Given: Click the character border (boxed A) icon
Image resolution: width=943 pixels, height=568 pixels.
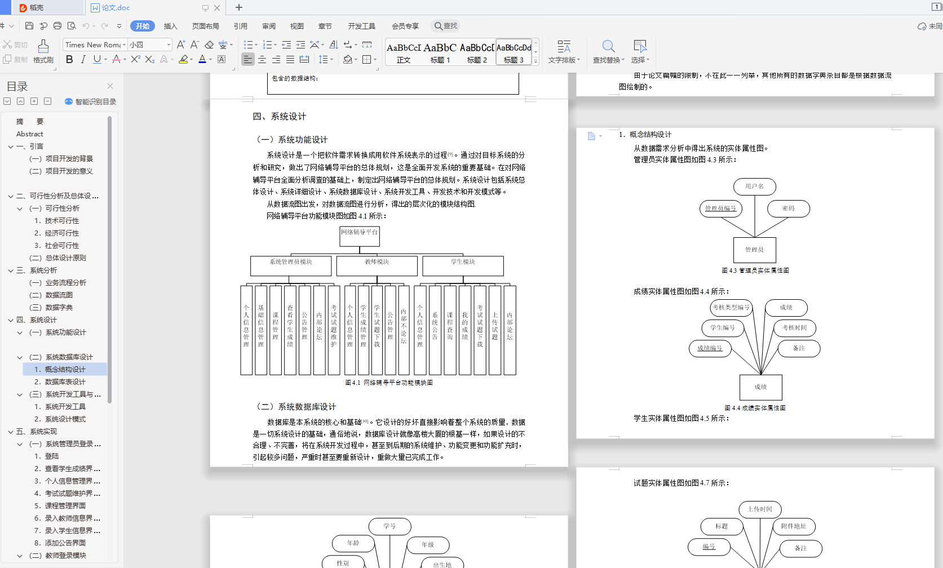Looking at the screenshot, I should point(222,59).
